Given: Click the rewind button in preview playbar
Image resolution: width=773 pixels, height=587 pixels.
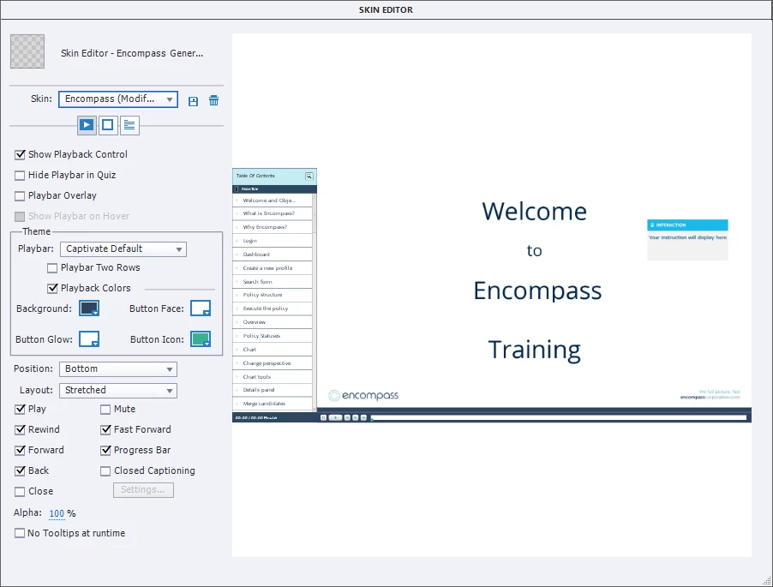Looking at the screenshot, I should pyautogui.click(x=323, y=417).
